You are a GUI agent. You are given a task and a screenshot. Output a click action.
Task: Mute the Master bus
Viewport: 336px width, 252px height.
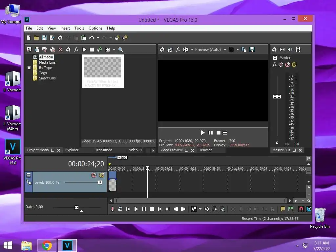pyautogui.click(x=287, y=65)
